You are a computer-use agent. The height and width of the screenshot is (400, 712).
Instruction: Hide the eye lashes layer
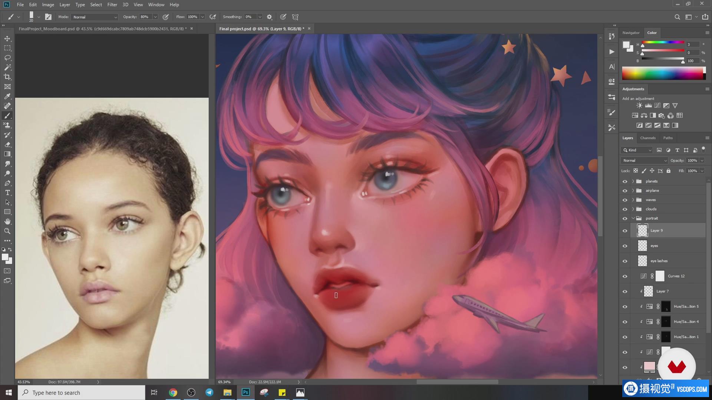(x=625, y=261)
